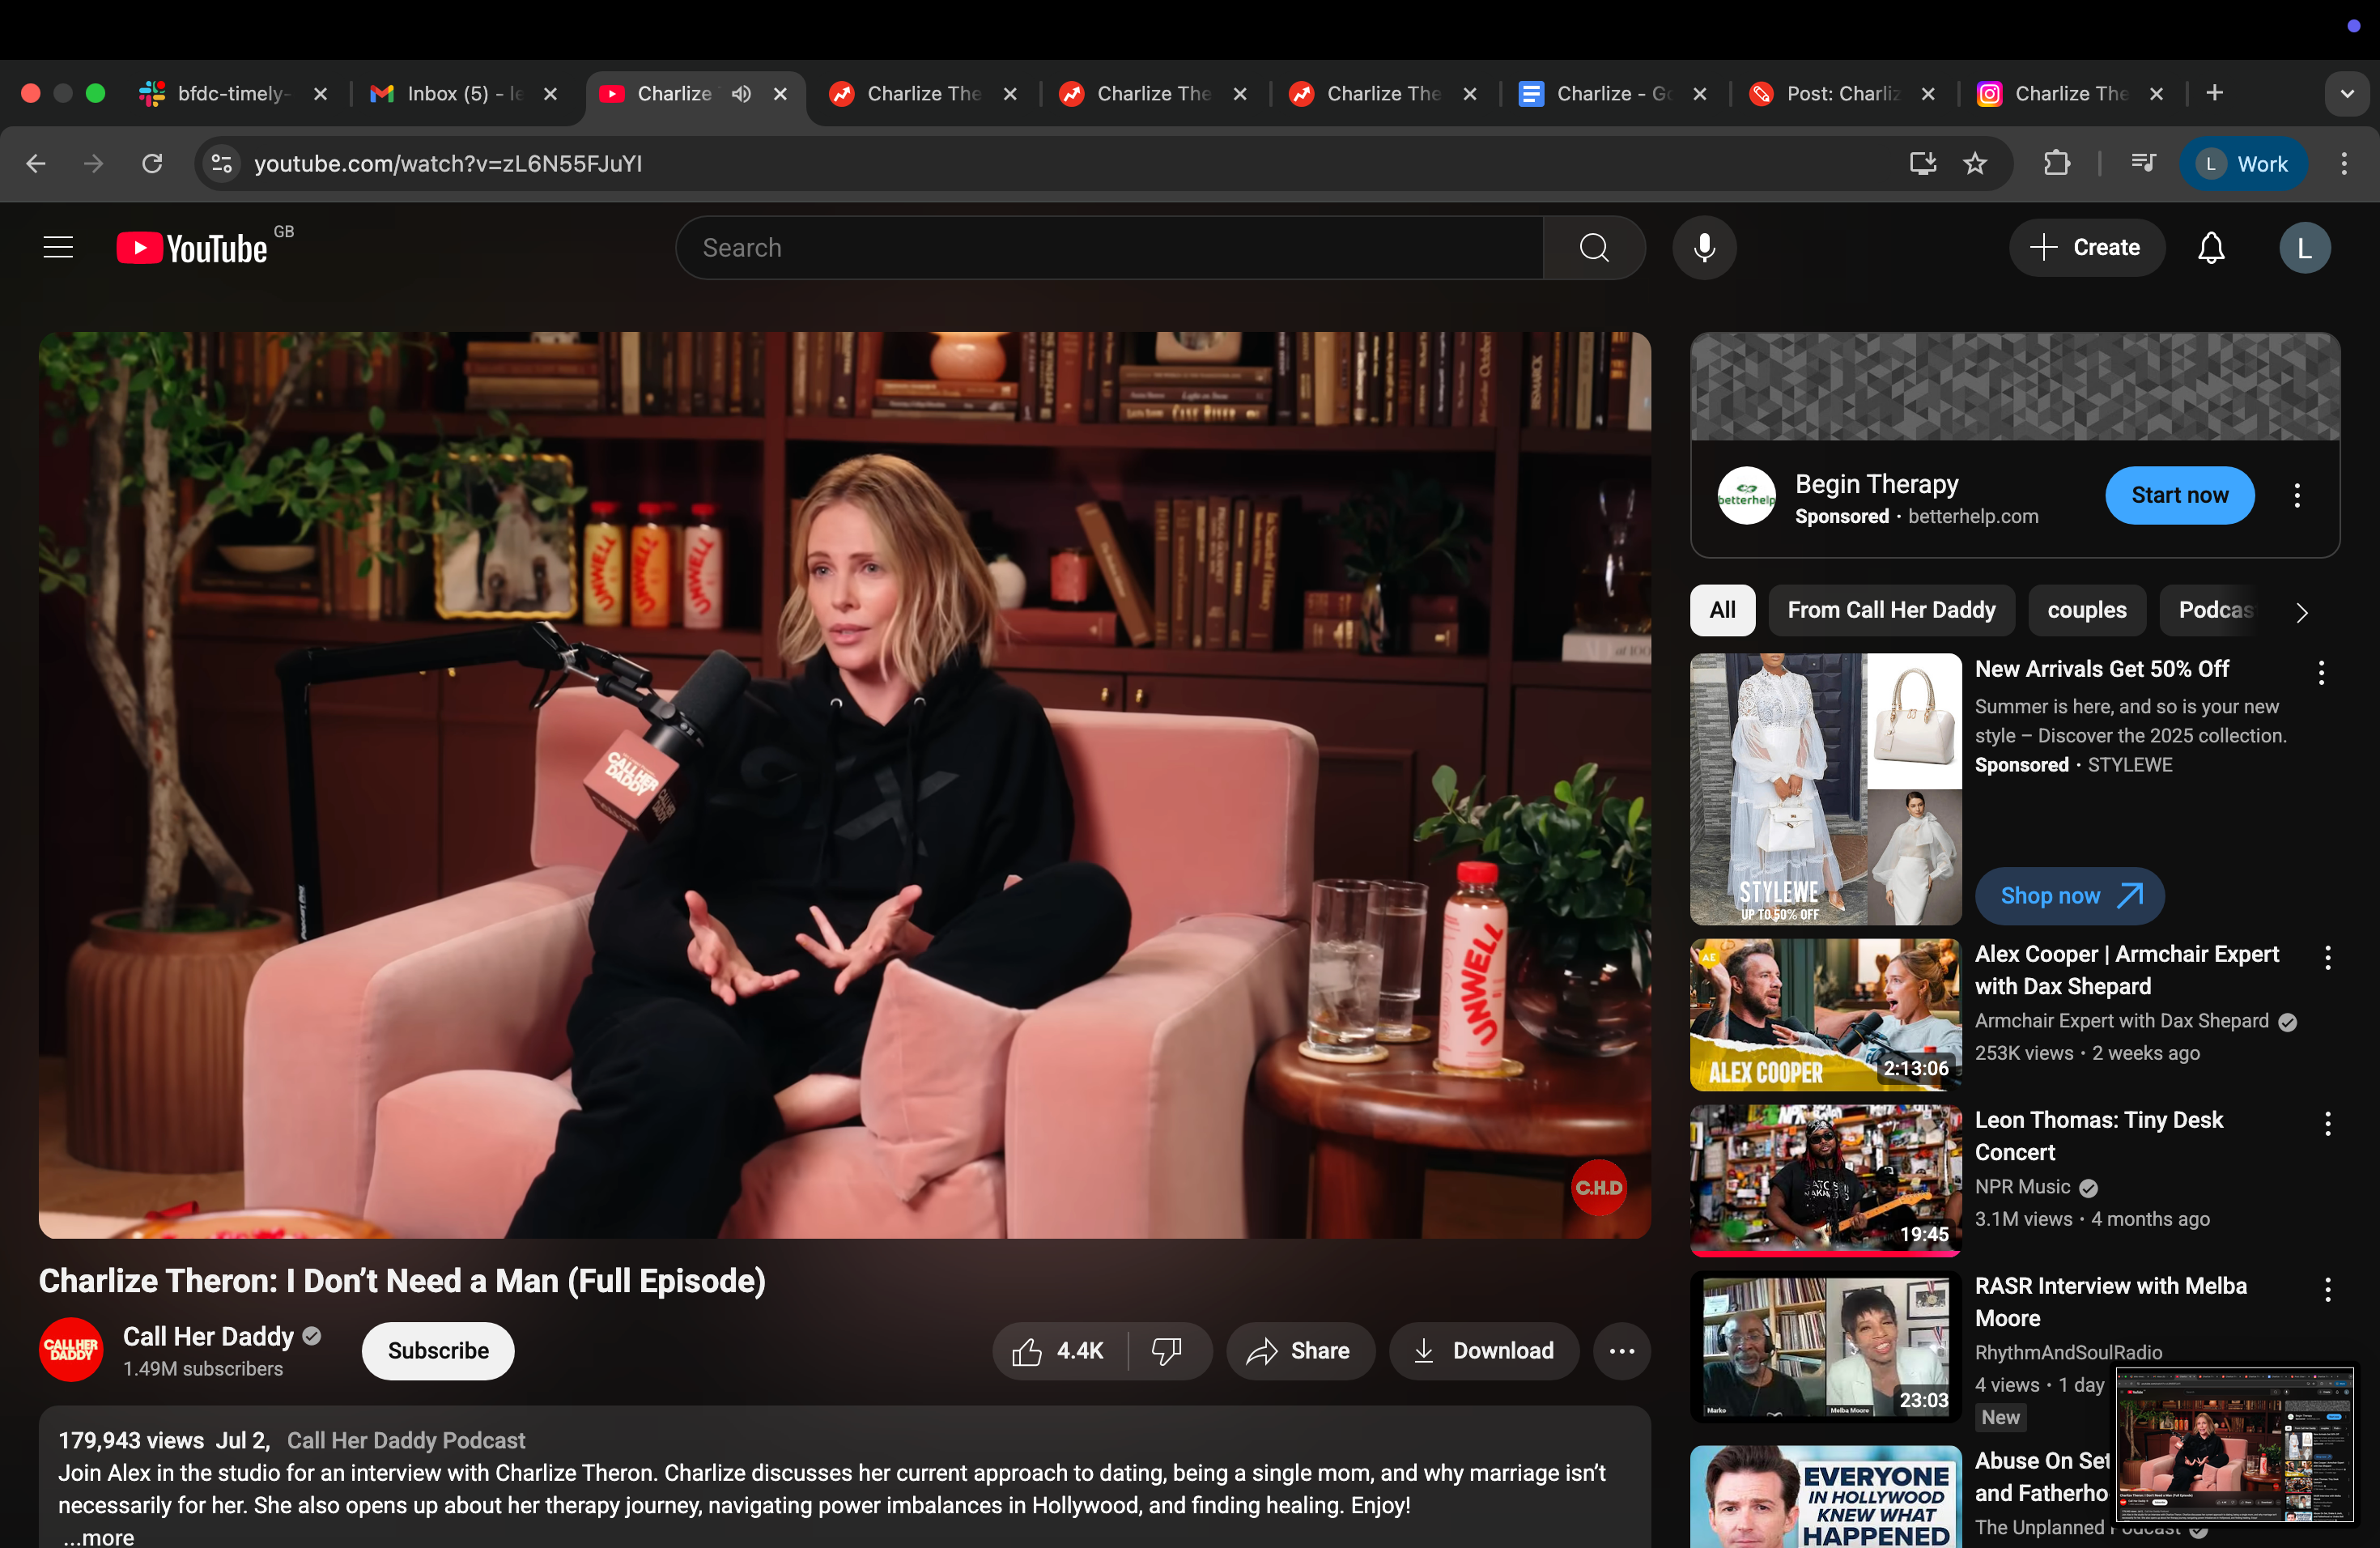
Task: Select the From Call Her Daddy chip
Action: 1890,610
